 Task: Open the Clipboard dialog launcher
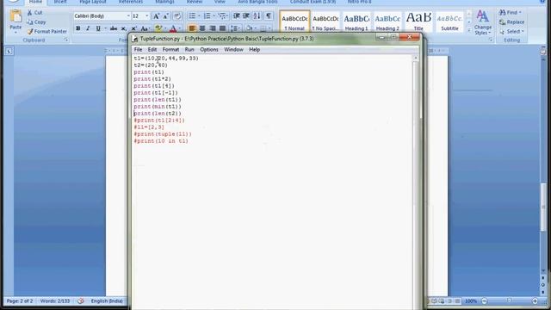tap(66, 40)
